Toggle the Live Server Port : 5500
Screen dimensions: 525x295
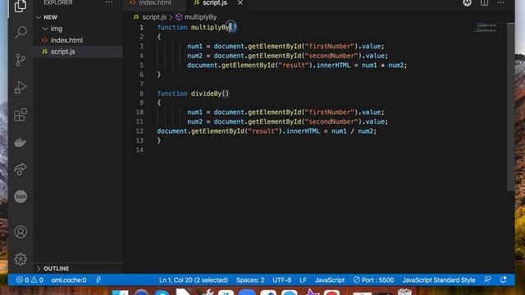(374, 280)
